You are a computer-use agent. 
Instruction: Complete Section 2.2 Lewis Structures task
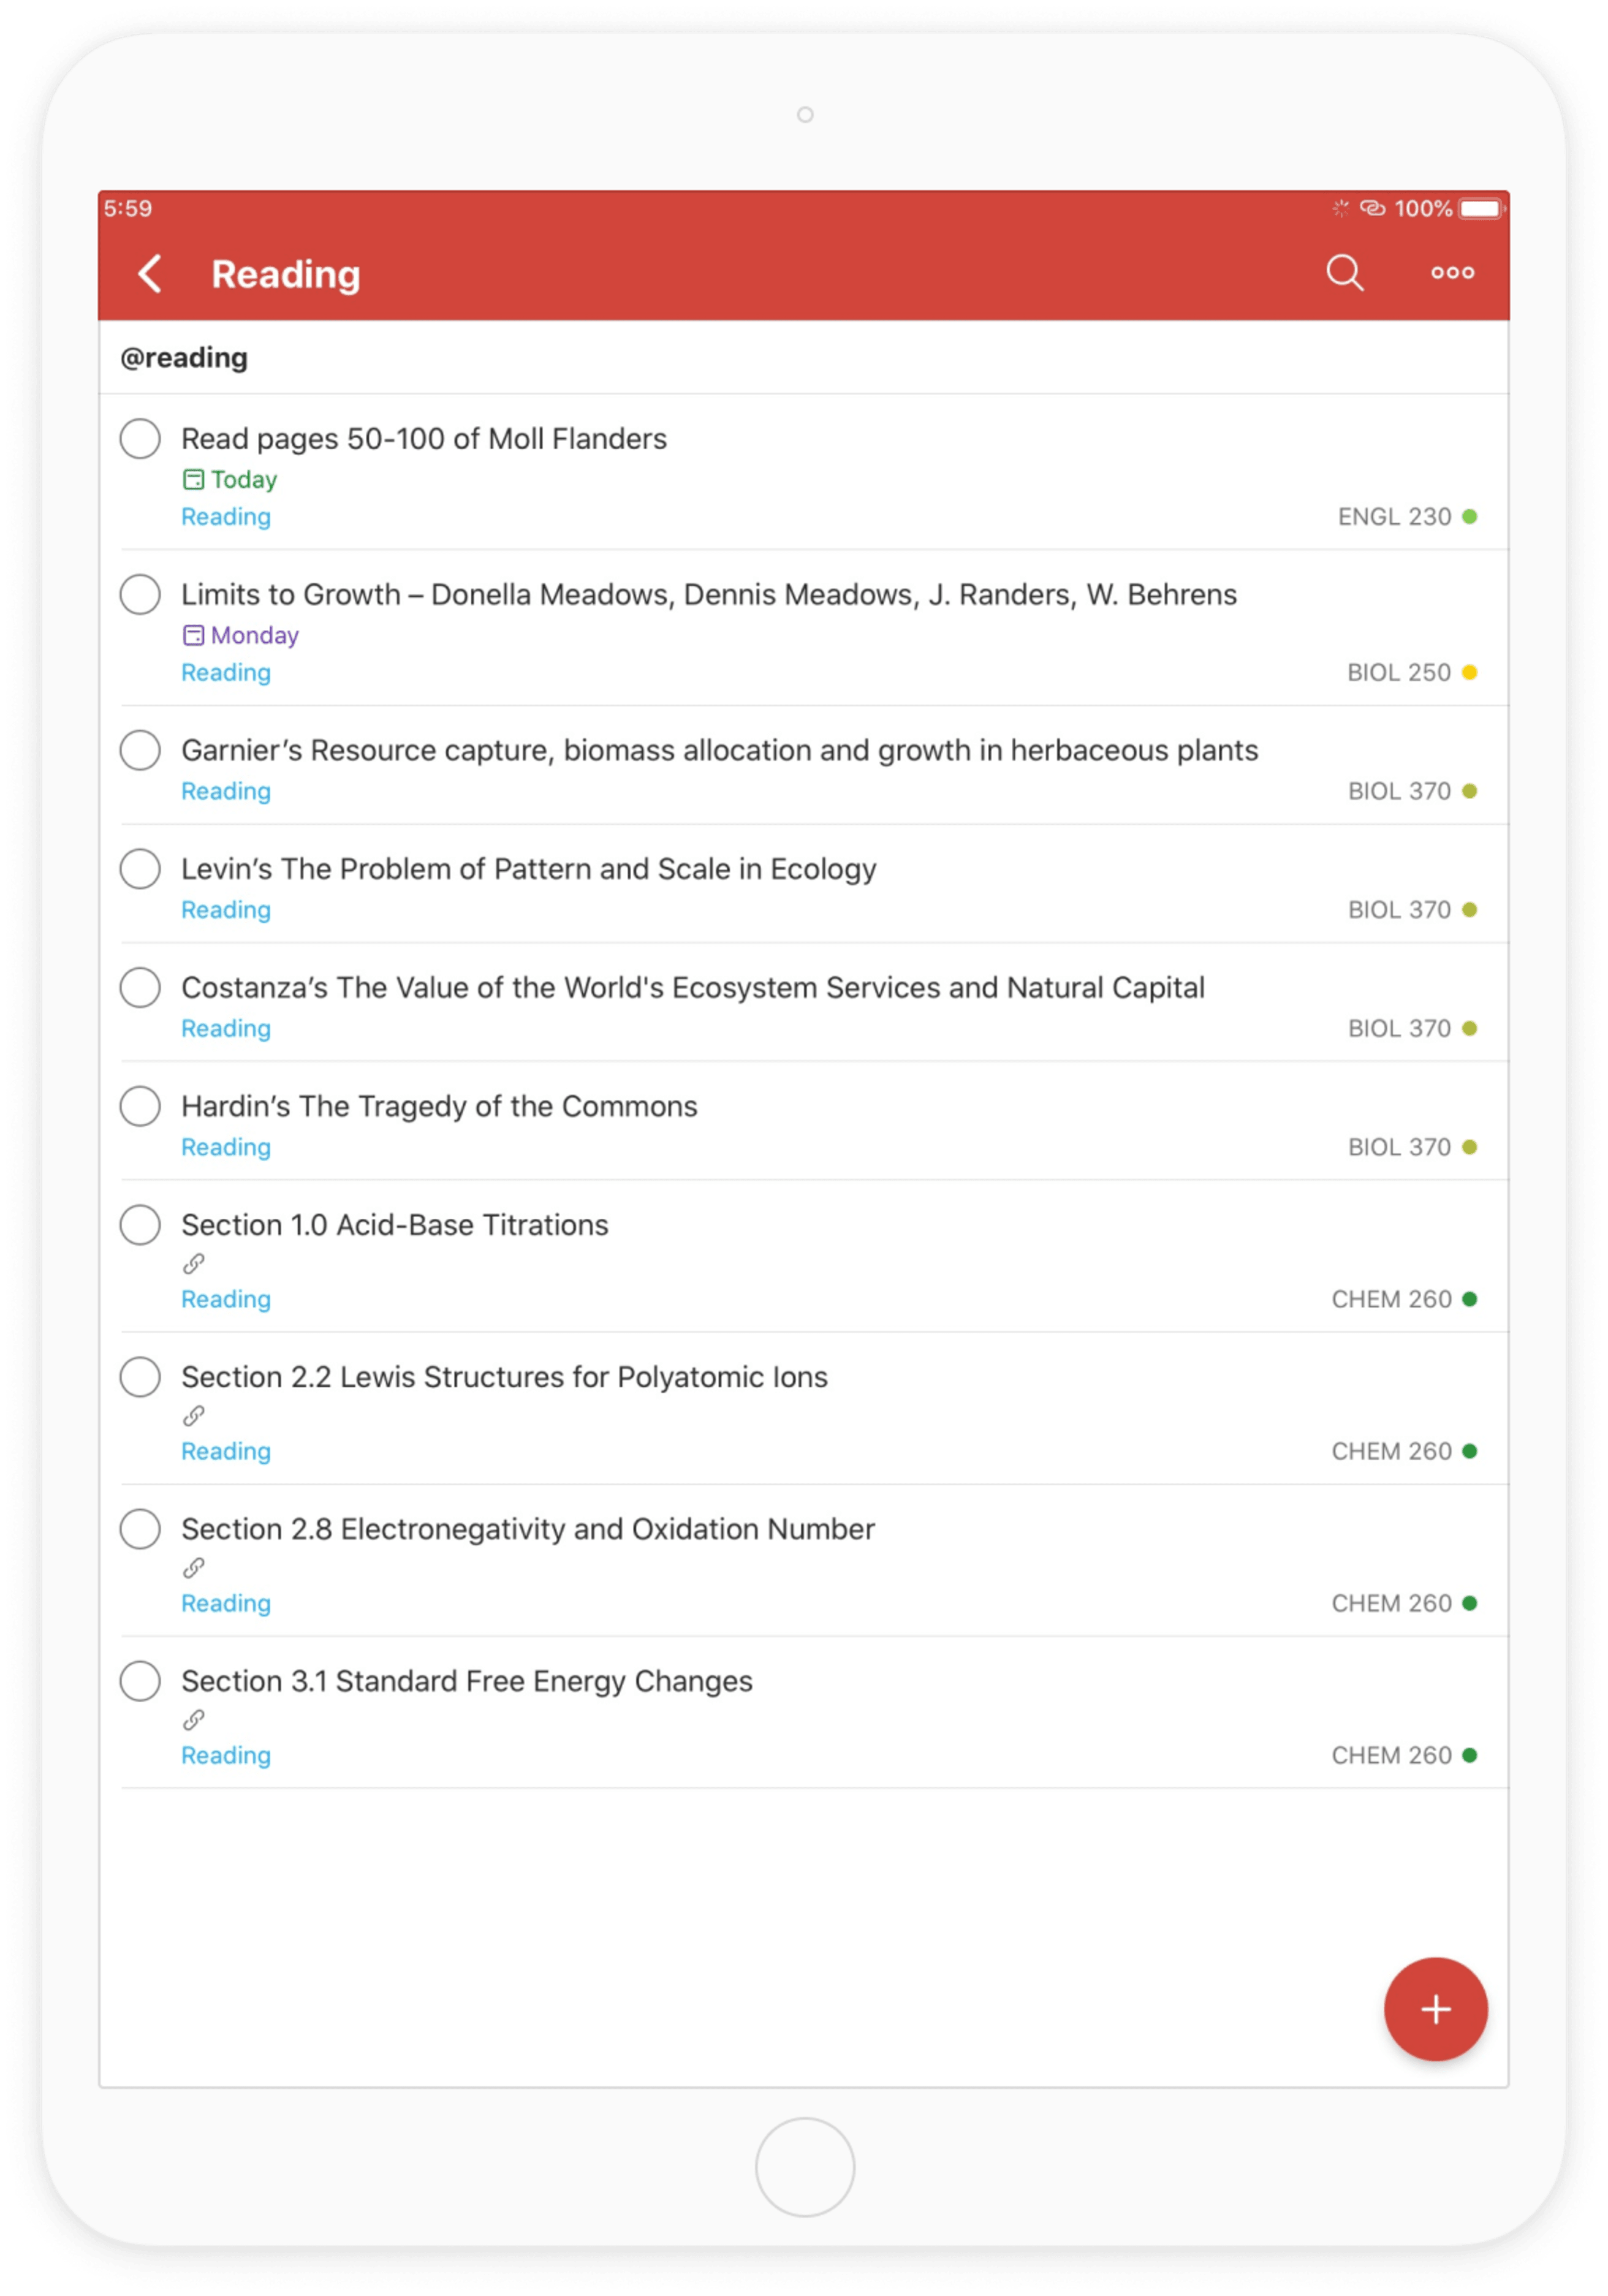(140, 1376)
